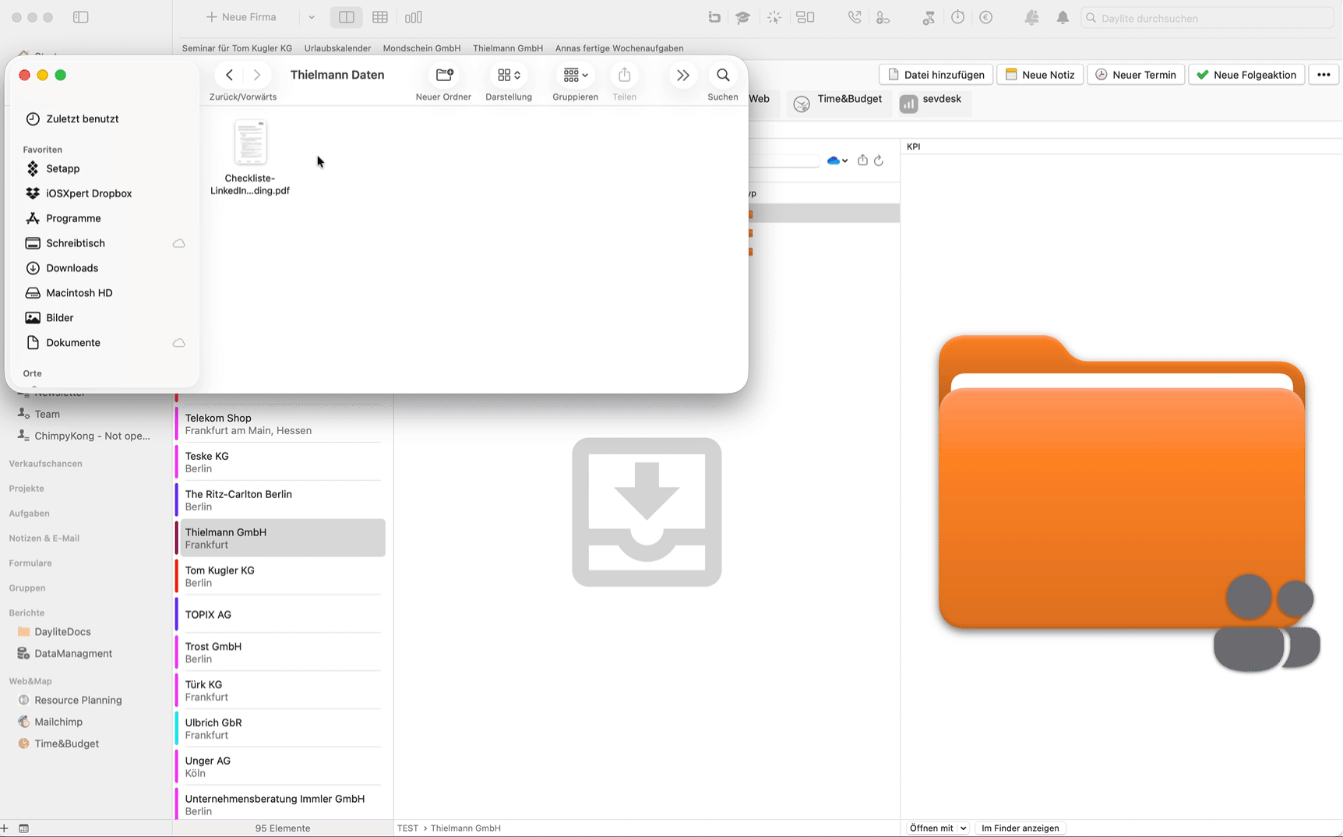Open Annas fertige Wochenaufgaben favorite
Screen dimensions: 1343x837
[x=619, y=48]
